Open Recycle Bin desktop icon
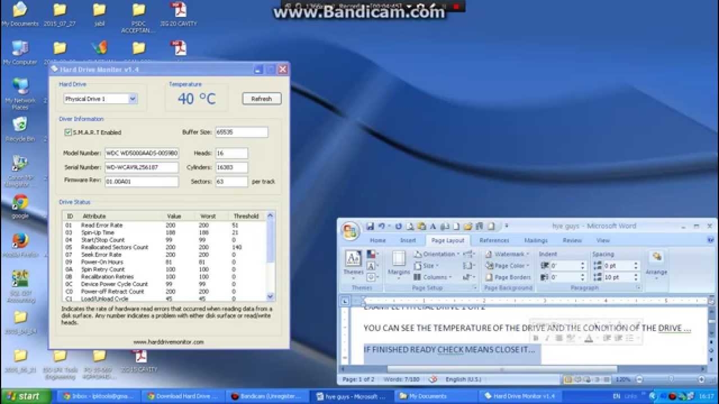 click(20, 129)
